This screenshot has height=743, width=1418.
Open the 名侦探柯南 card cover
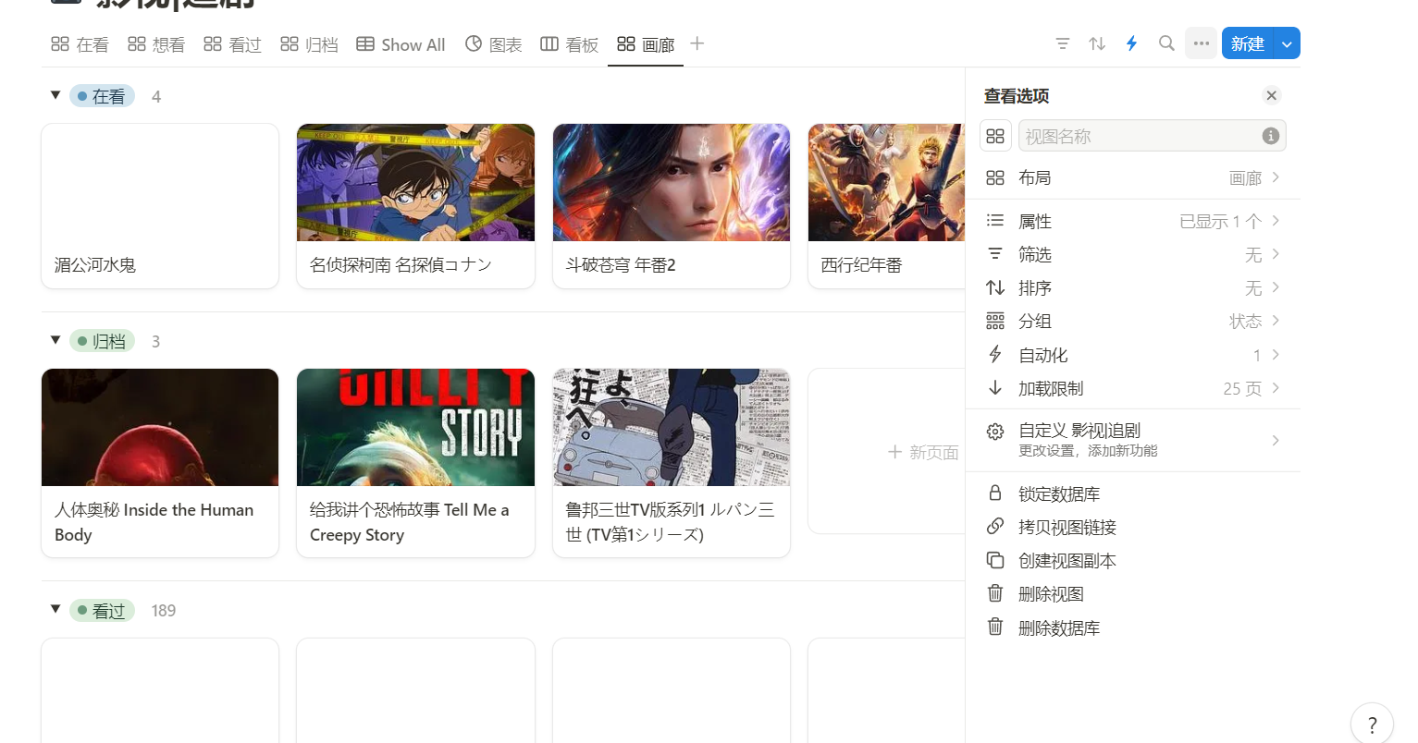point(415,182)
